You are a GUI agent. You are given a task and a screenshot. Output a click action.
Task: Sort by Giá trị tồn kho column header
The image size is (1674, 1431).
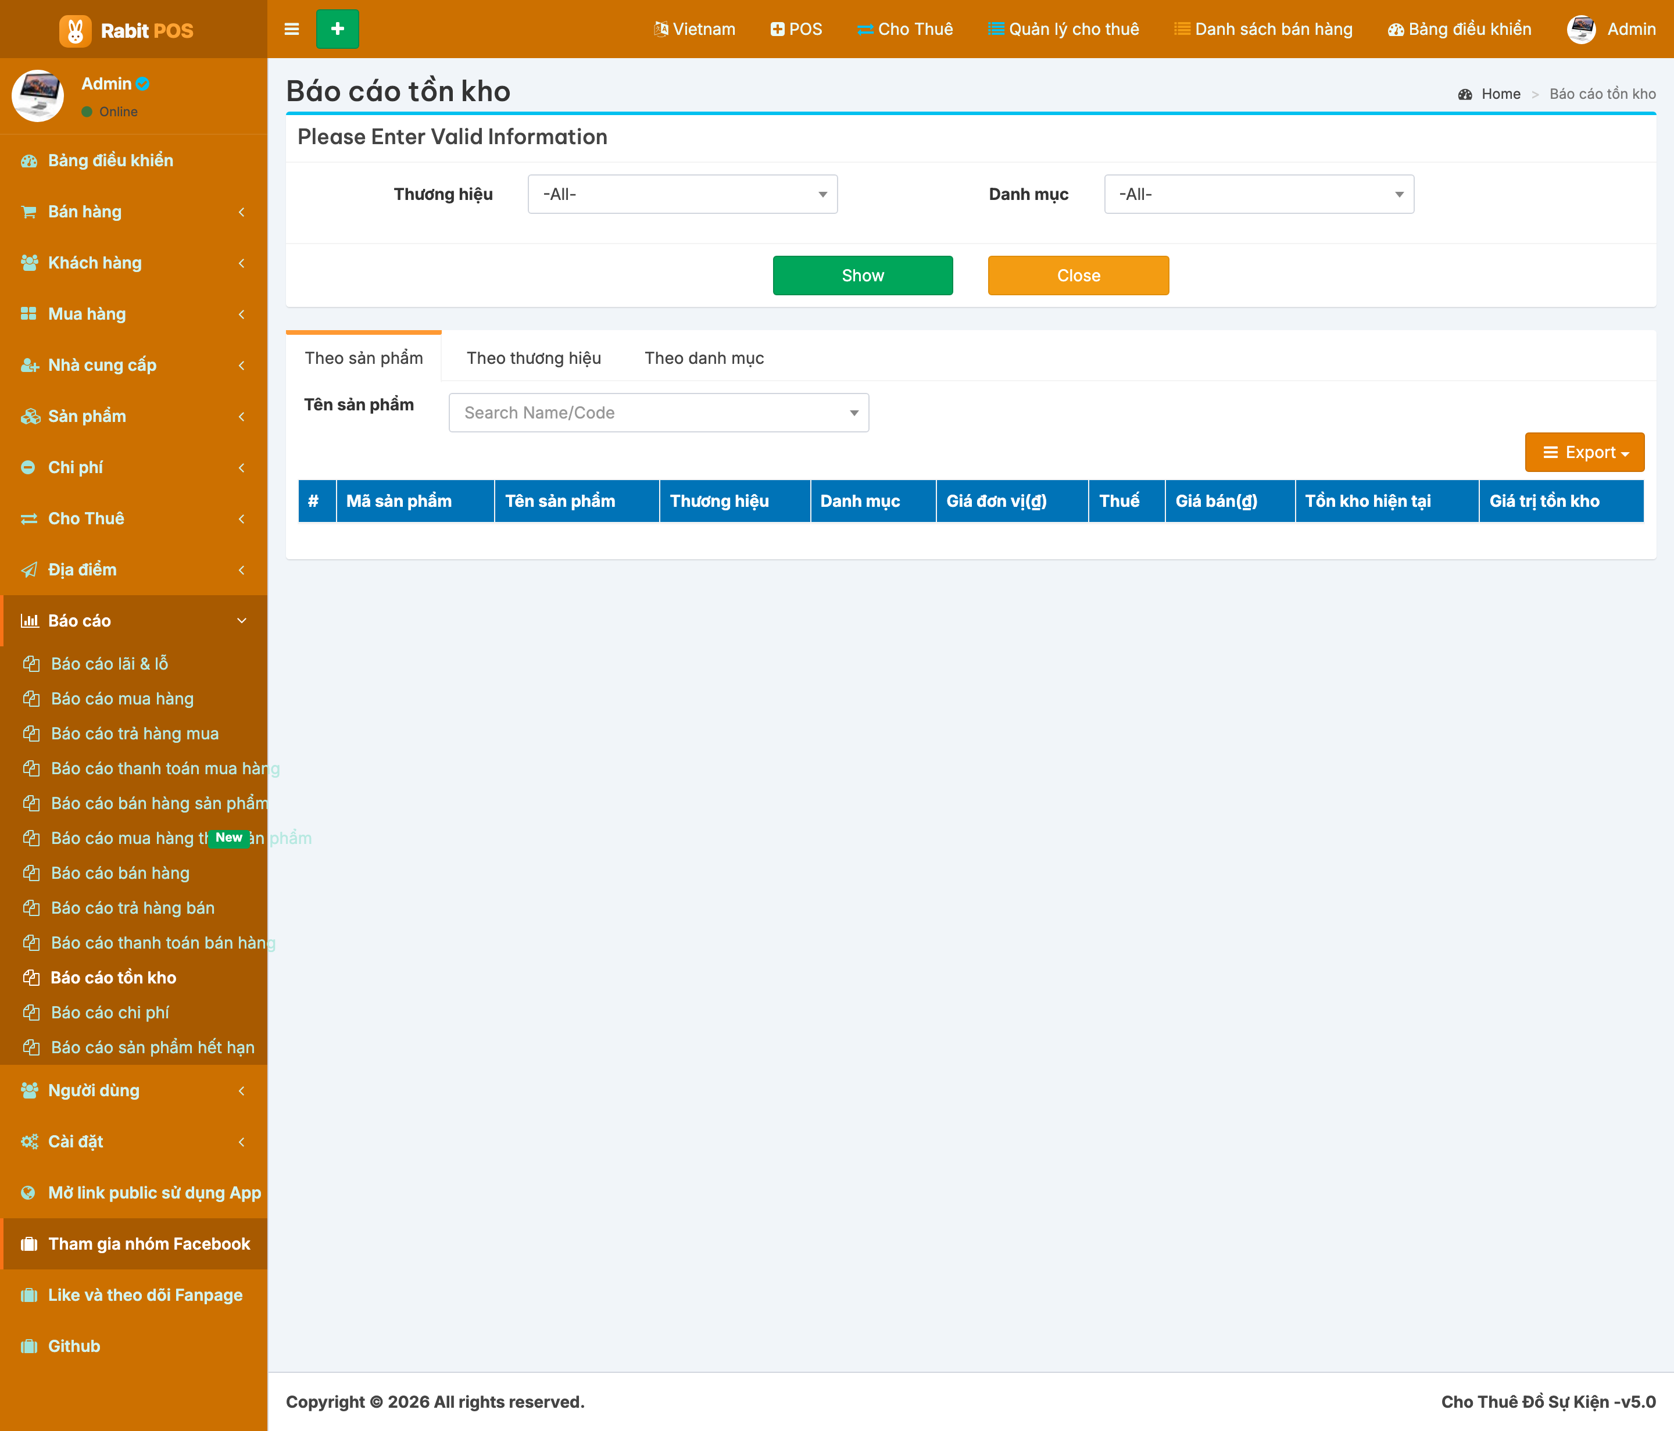click(1561, 501)
